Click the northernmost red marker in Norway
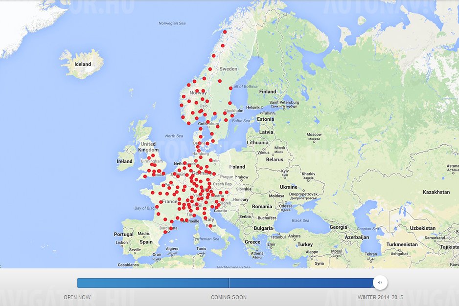 coord(225,32)
